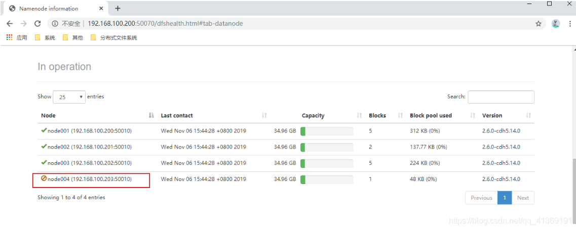Click the Showing 1 to 4 of 4 entries text
The height and width of the screenshot is (230, 576).
point(71,197)
